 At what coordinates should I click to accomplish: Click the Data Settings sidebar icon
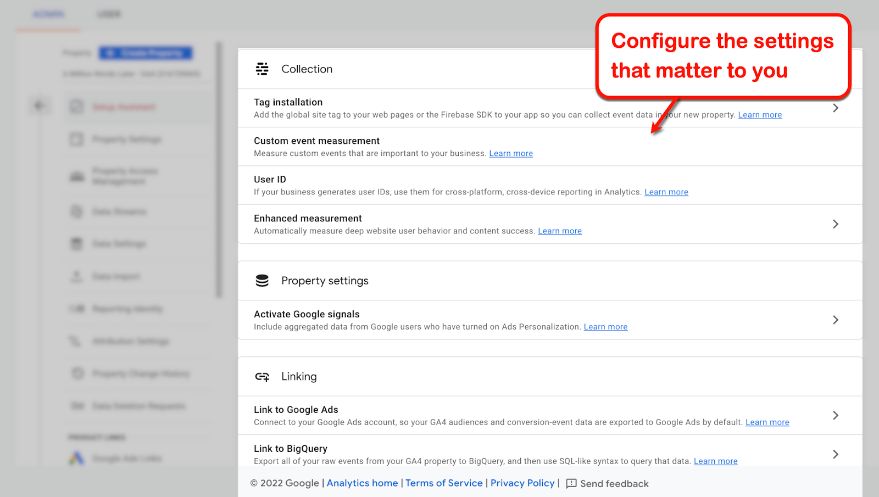click(x=77, y=244)
